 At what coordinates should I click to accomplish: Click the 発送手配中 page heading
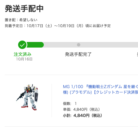pos(24,9)
